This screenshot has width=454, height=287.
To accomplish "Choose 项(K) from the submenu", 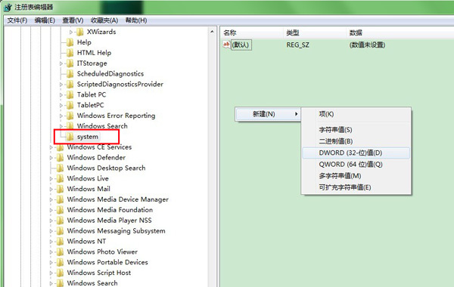I will pyautogui.click(x=356, y=114).
